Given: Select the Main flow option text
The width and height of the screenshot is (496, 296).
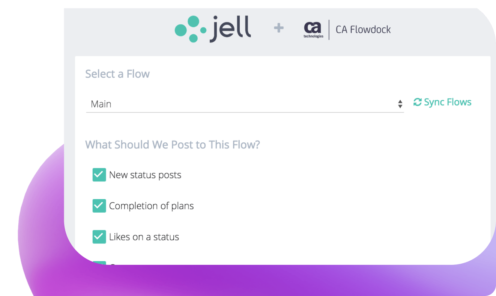Looking at the screenshot, I should click(101, 104).
